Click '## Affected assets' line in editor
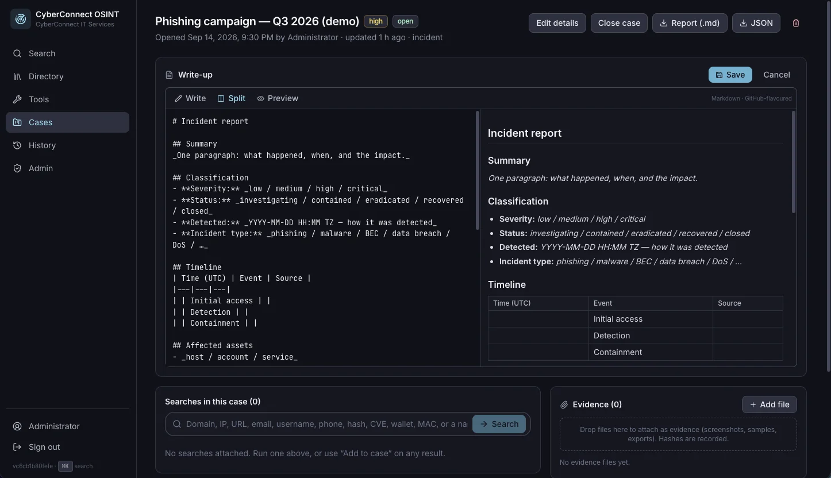The width and height of the screenshot is (831, 478). (x=213, y=345)
